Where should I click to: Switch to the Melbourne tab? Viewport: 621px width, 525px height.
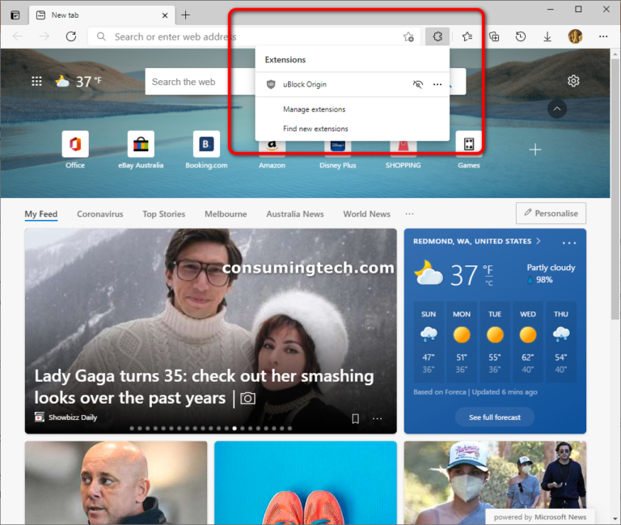coord(226,214)
